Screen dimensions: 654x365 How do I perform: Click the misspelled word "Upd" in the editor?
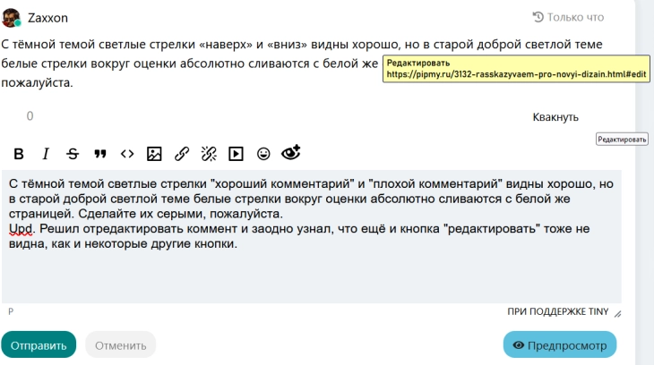pos(21,229)
